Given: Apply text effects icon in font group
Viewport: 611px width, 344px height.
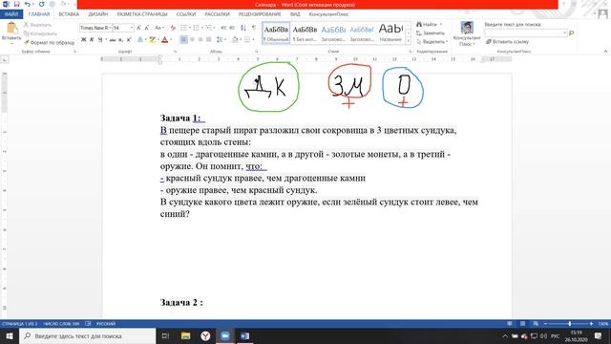Looking at the screenshot, I should click(x=141, y=39).
